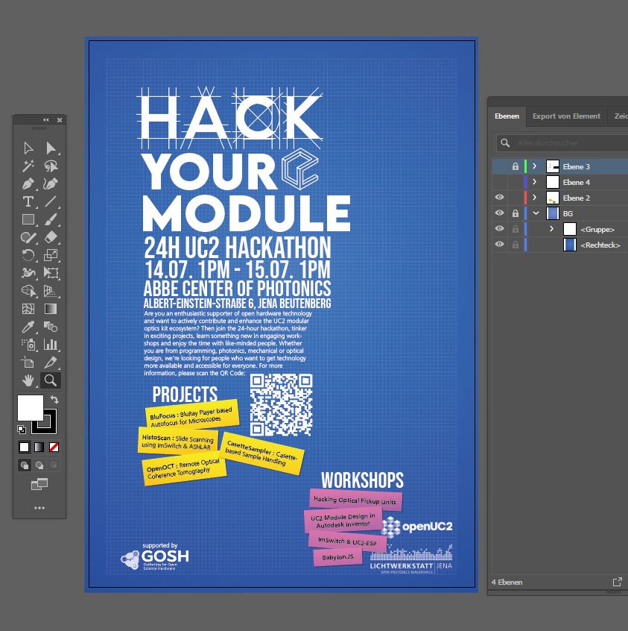Activate the Perspective Grid tool
The width and height of the screenshot is (628, 631).
tap(51, 291)
